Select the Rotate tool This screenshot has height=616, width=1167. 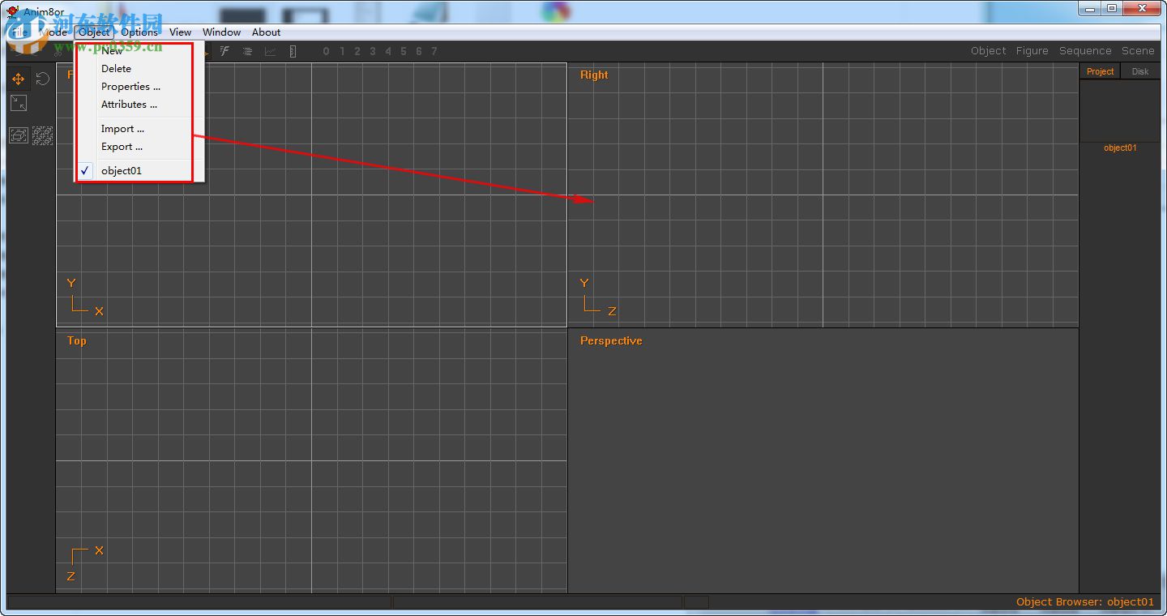coord(41,78)
